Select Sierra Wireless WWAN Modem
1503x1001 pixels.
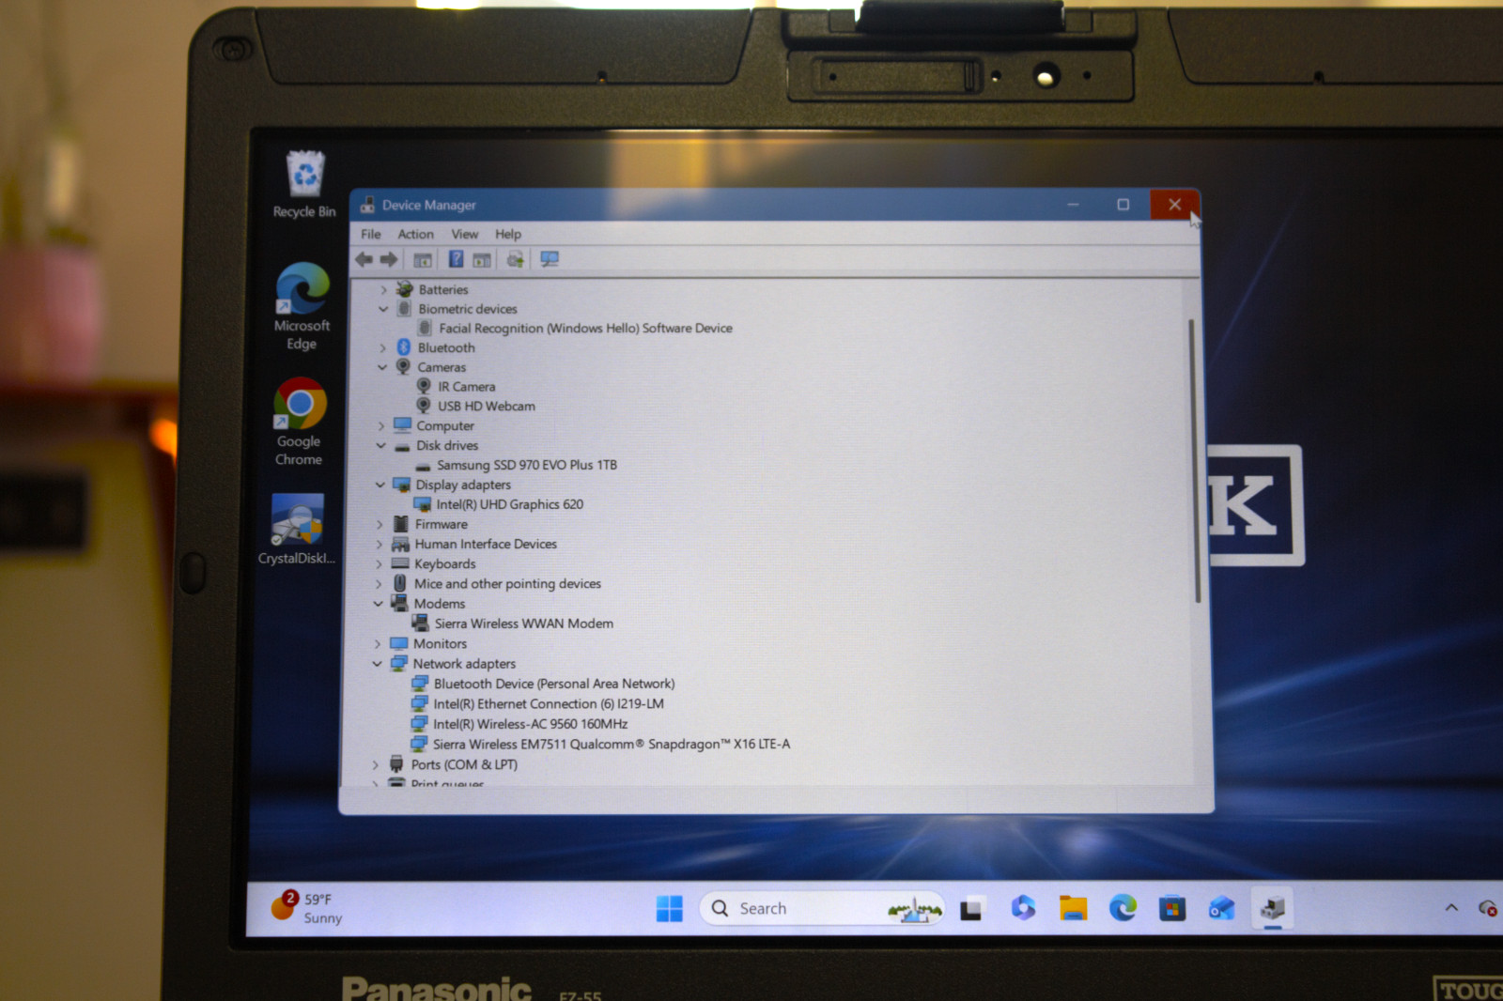pos(524,624)
